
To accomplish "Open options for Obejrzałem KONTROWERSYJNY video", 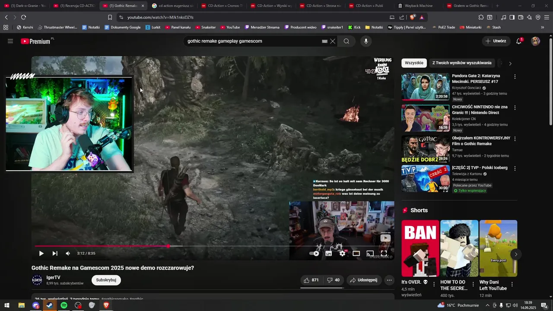I will pos(515,139).
